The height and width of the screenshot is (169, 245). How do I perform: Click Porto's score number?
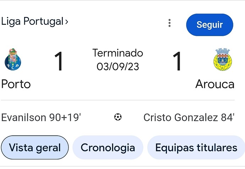pos(59,62)
